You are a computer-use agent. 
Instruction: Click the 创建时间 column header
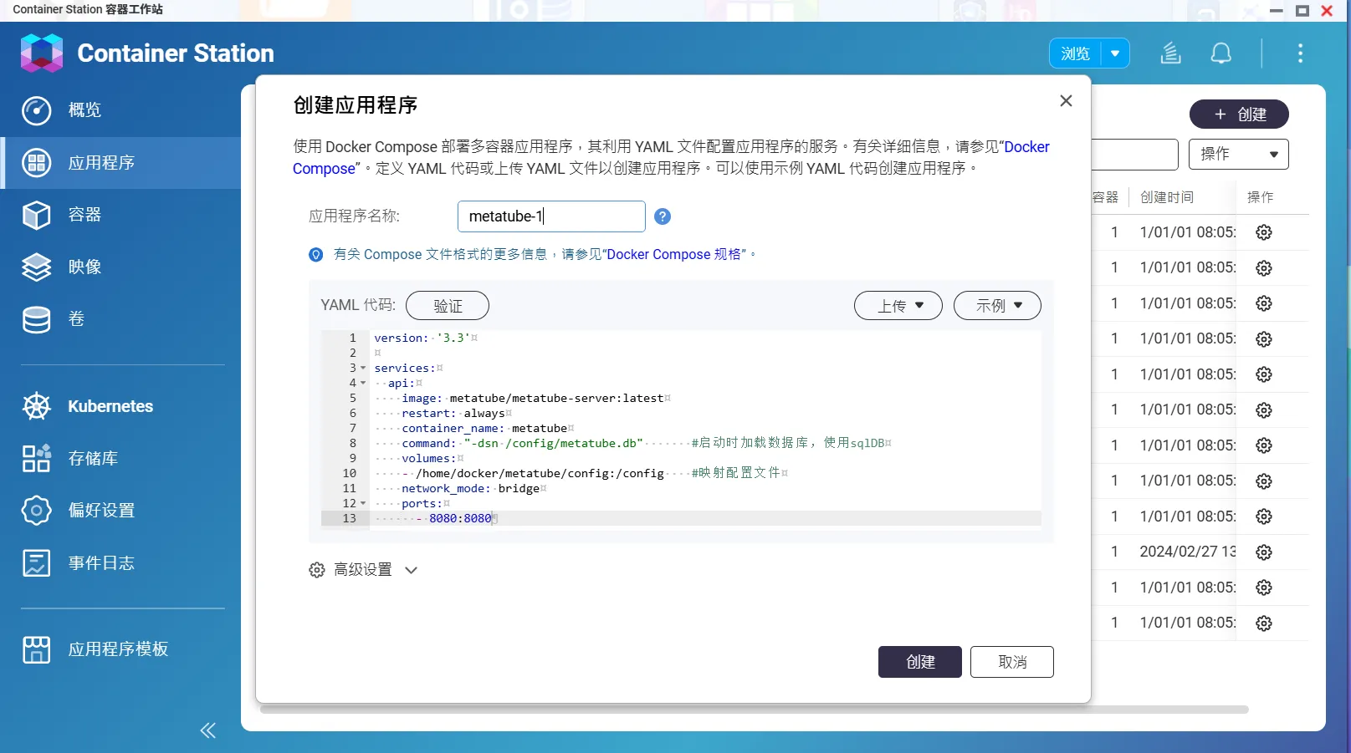[1167, 197]
